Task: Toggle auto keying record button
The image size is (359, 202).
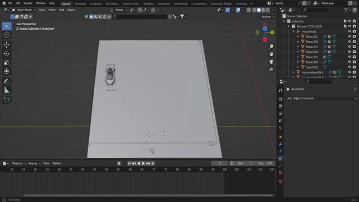Action: coord(119,163)
